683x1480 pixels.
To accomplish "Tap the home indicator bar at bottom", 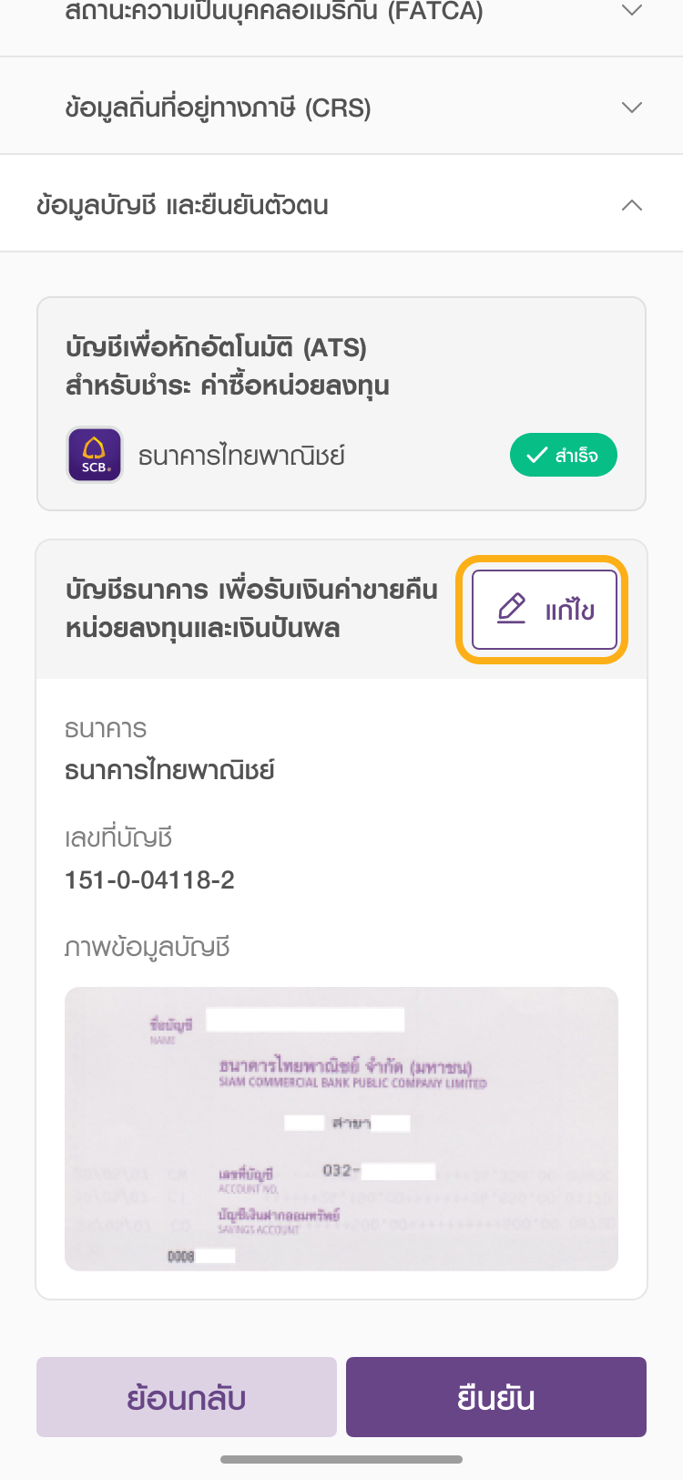I will [x=341, y=1459].
